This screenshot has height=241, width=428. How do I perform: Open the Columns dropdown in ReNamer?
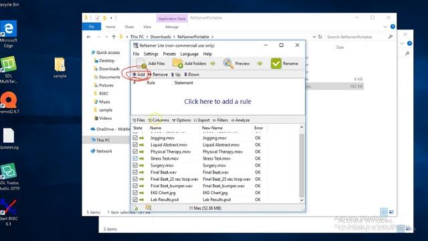click(x=158, y=120)
